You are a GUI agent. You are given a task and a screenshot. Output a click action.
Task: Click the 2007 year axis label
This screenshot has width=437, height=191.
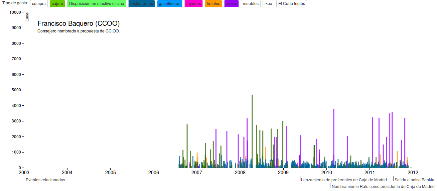tap(197, 173)
